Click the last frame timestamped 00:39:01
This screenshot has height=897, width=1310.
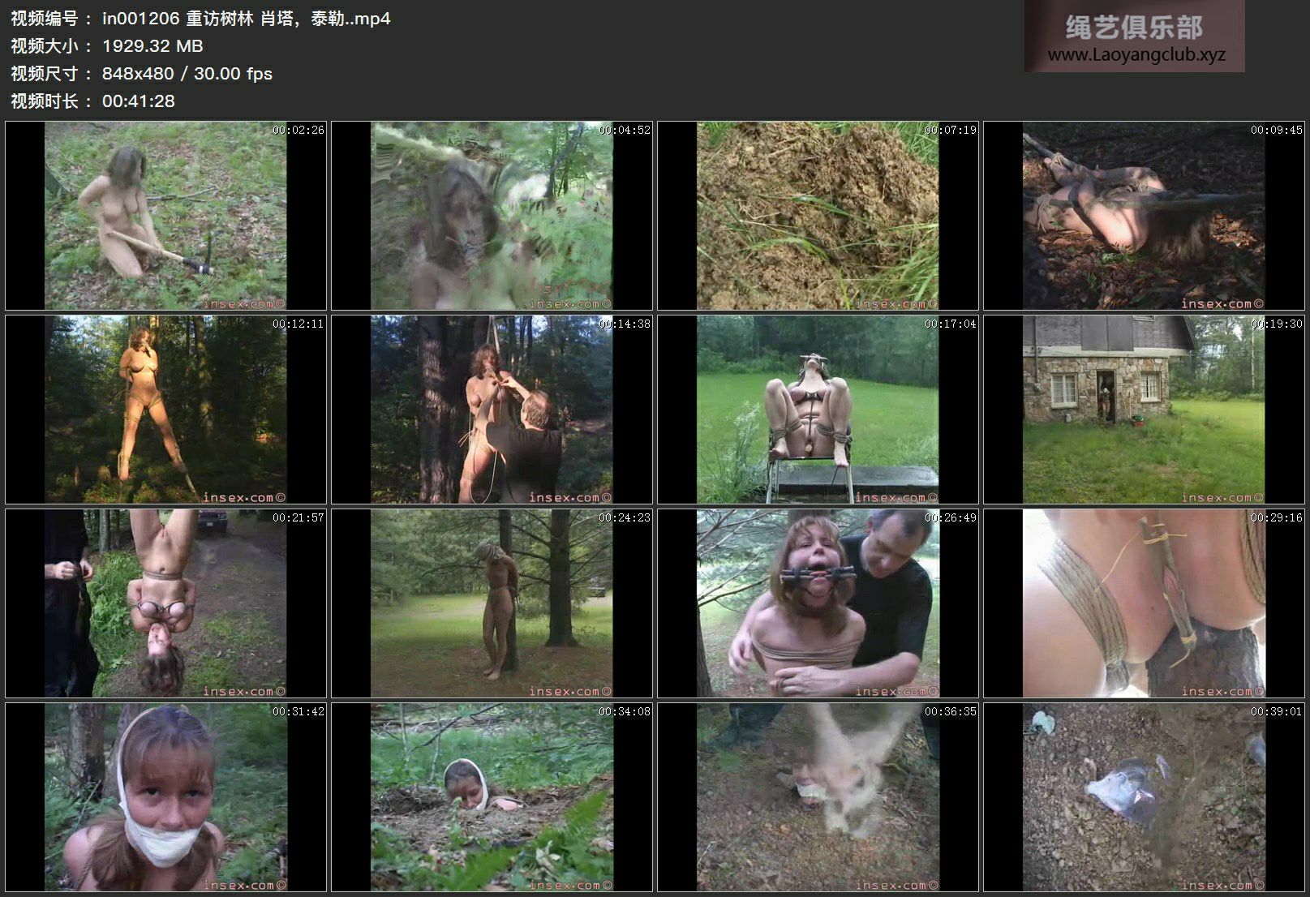[x=1144, y=797]
